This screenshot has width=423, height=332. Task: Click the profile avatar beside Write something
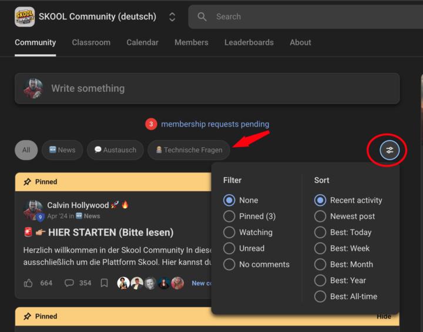pyautogui.click(x=33, y=88)
